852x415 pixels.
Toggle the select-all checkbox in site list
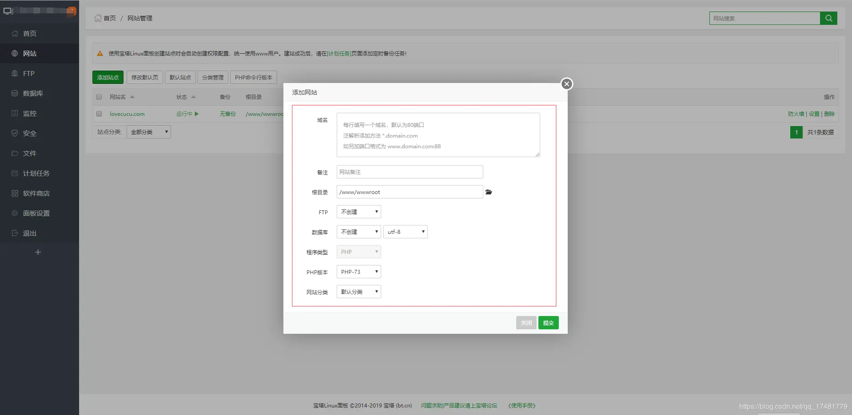point(99,97)
